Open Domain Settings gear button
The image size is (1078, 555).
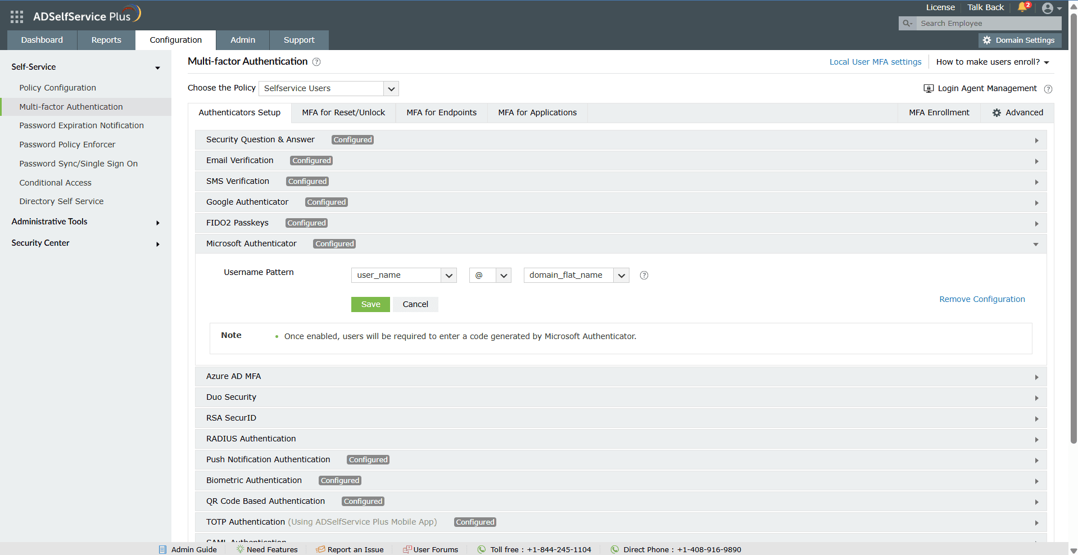click(1020, 40)
